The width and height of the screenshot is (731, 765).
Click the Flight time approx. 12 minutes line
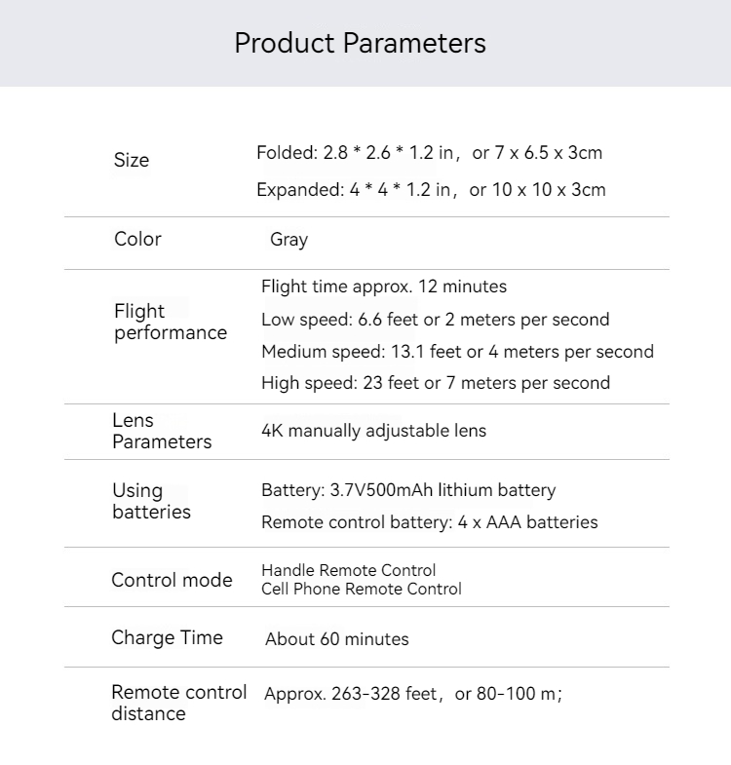click(384, 287)
